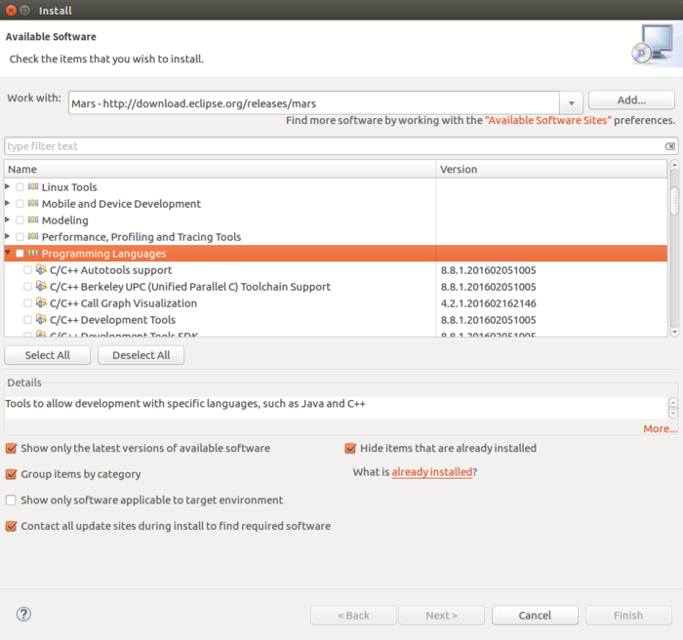The image size is (683, 640).
Task: Click the Add... button
Action: [x=631, y=100]
